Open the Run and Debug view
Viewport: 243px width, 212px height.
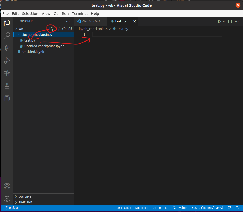(x=7, y=61)
